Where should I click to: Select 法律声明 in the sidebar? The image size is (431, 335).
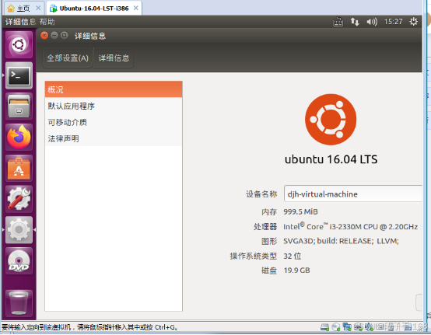114,138
